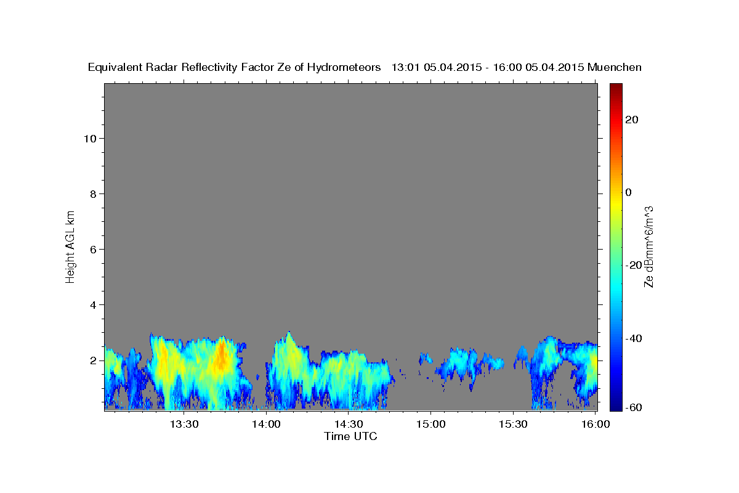Screen dimensions: 739x493
Task: Click the dark blue bottom of the colorbar
Action: point(615,404)
